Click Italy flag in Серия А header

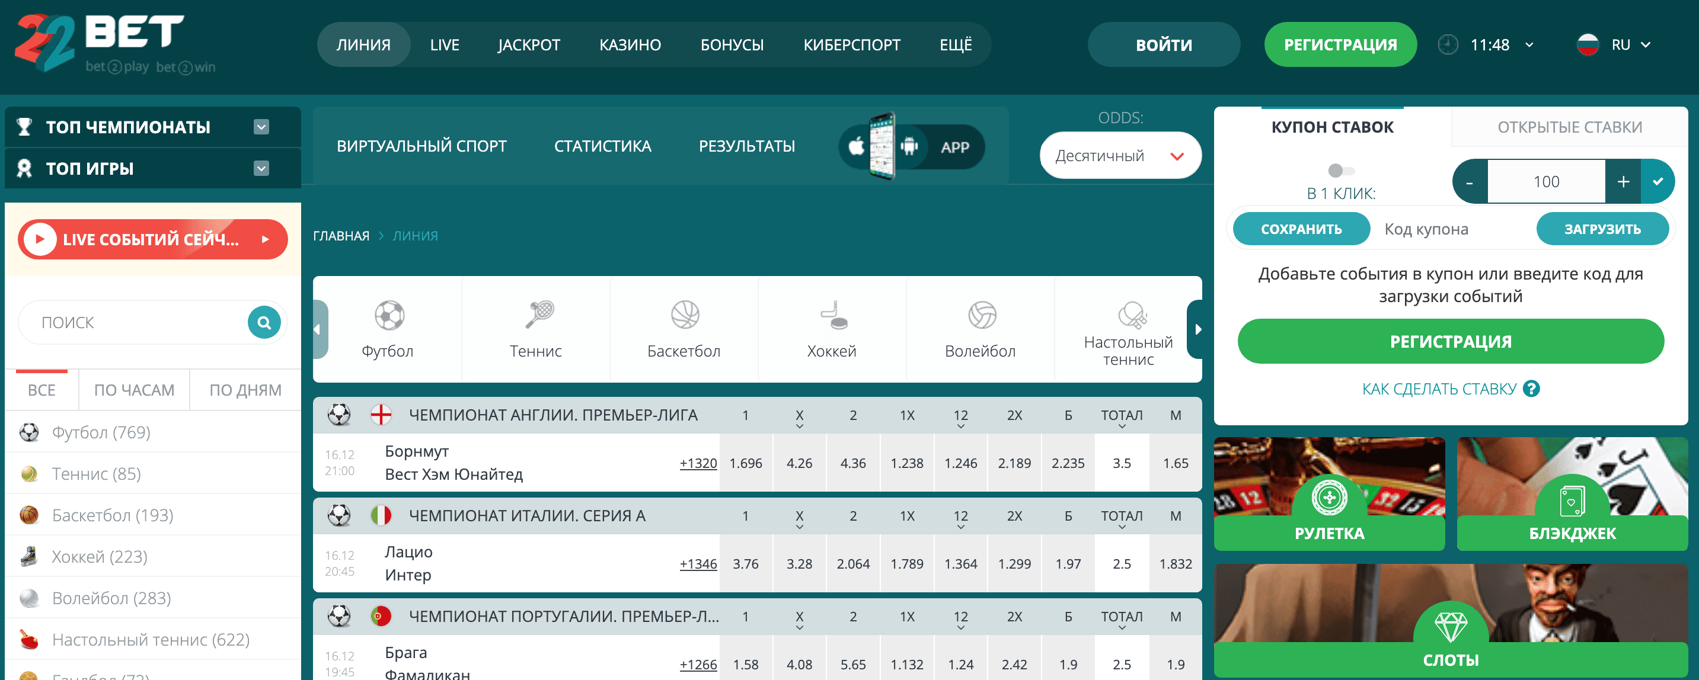tap(381, 516)
